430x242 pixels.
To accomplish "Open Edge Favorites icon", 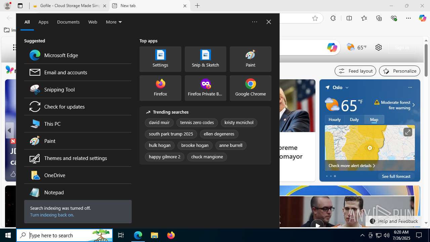I will tap(364, 18).
